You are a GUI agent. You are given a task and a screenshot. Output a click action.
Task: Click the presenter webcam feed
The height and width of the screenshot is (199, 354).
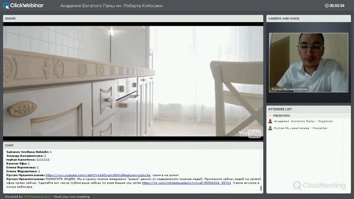coord(309,62)
